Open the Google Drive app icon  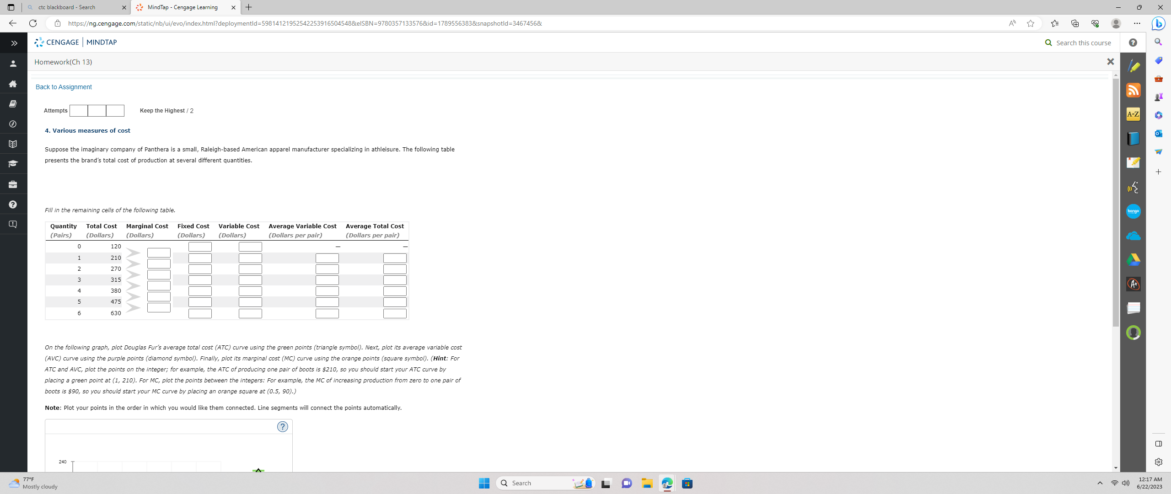(x=1133, y=260)
